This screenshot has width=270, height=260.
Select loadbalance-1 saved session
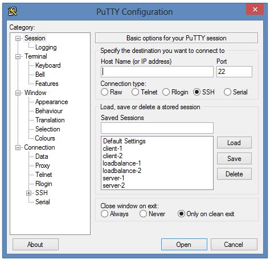click(x=122, y=163)
